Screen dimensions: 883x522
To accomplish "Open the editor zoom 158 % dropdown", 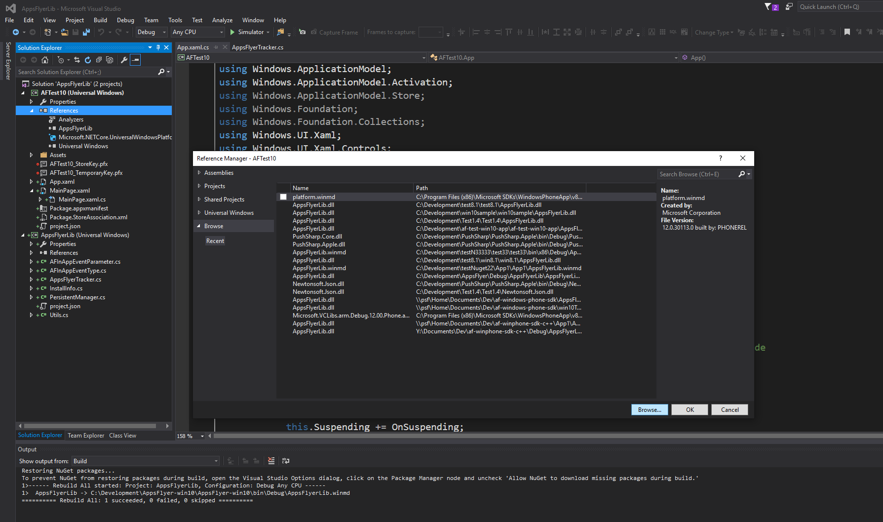I will pos(202,436).
